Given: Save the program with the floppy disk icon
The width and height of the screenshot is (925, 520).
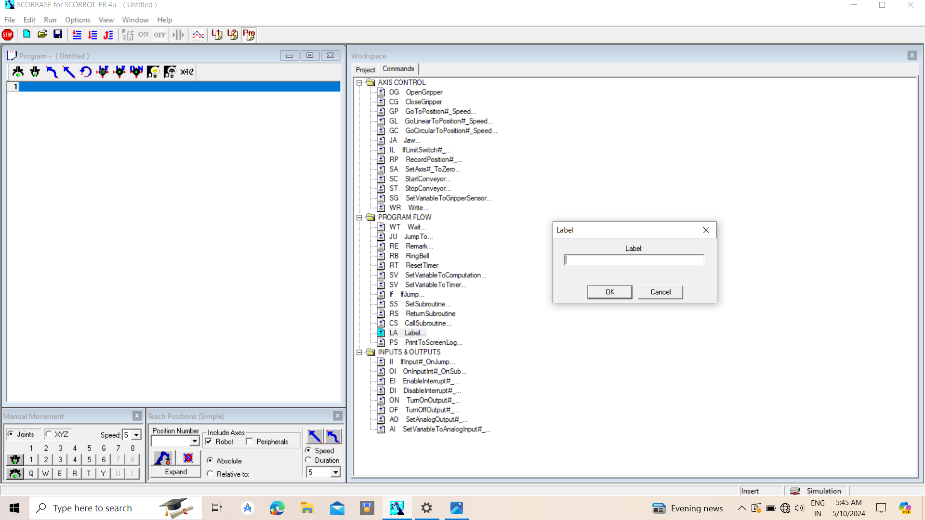Looking at the screenshot, I should [58, 34].
